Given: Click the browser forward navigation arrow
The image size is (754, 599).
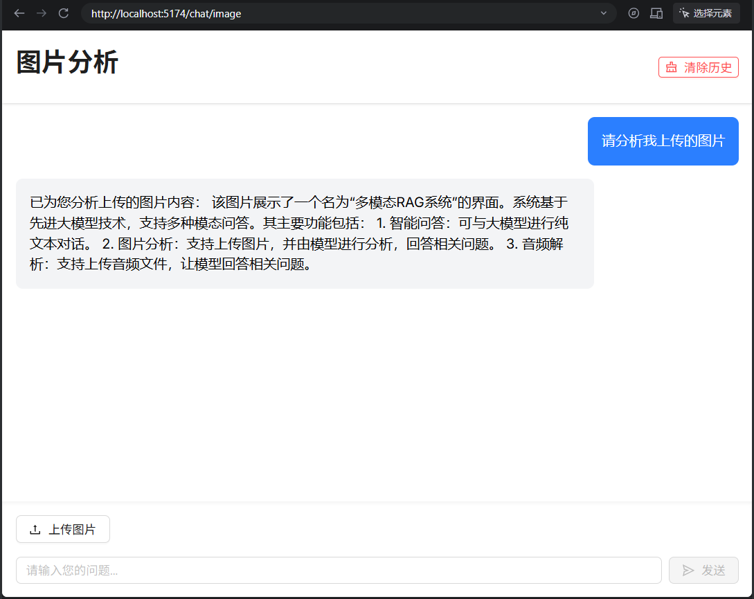Looking at the screenshot, I should [x=40, y=12].
